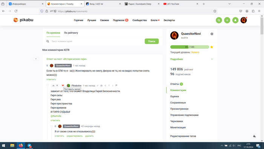Open Оценки in the profile sidebar
The image size is (264, 149).
[174, 96]
